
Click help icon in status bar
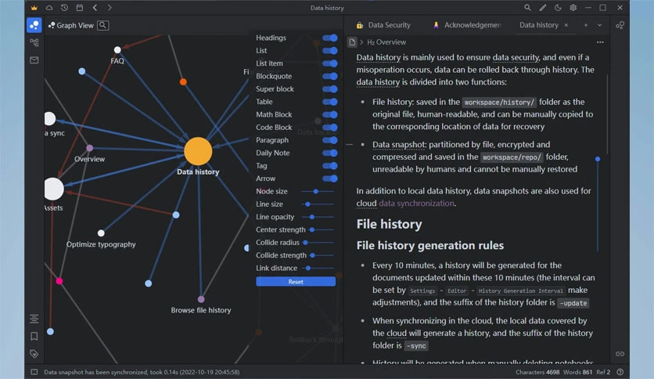pos(620,372)
